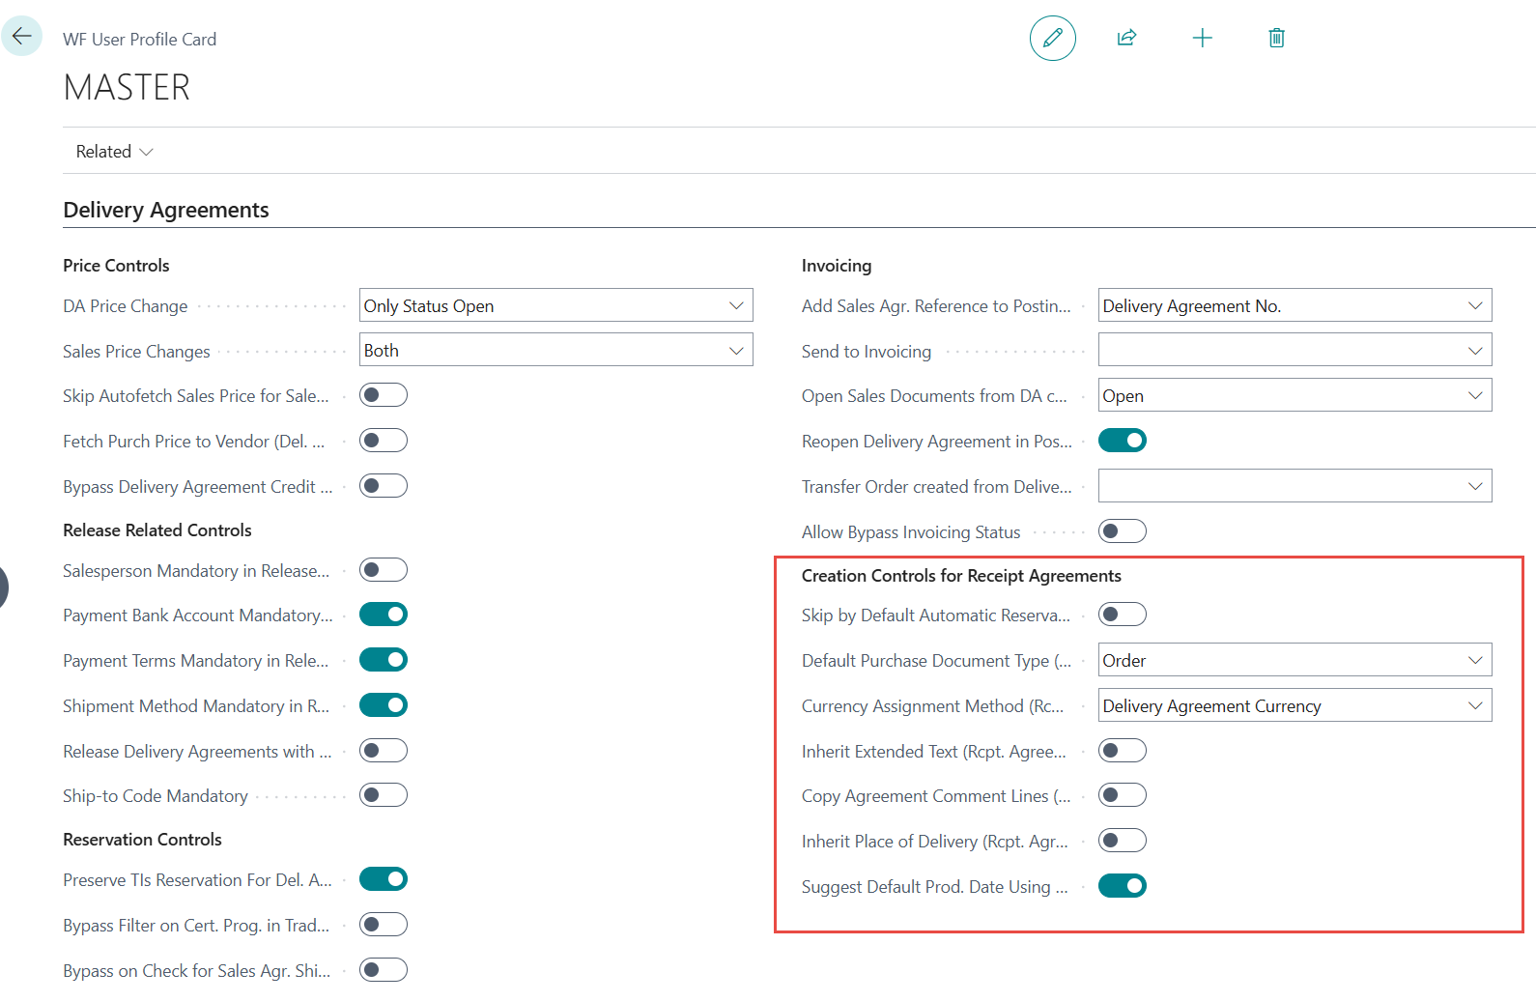Open Transfer Order created from Delivery dropdown
The image size is (1536, 1002).
click(x=1294, y=486)
